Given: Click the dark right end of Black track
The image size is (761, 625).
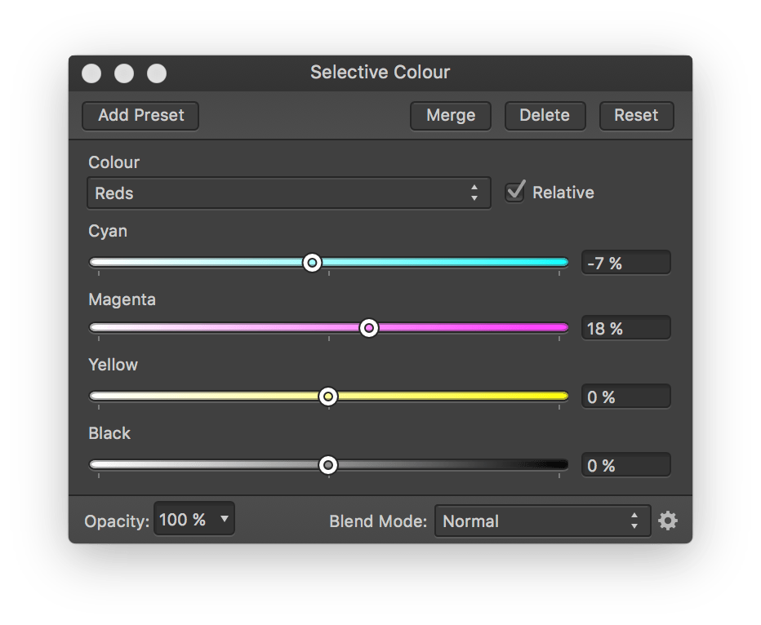Looking at the screenshot, I should coord(562,465).
